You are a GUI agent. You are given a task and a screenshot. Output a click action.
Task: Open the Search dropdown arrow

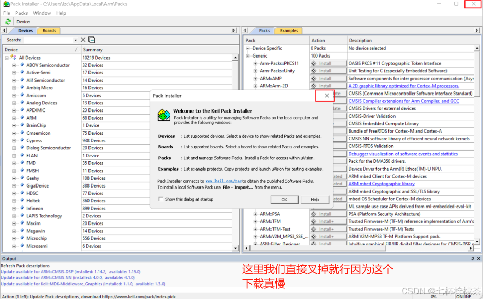(75, 40)
